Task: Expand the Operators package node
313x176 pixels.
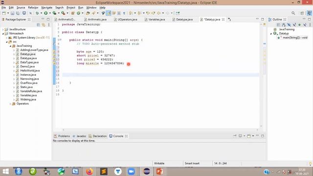Action: click(x=10, y=104)
